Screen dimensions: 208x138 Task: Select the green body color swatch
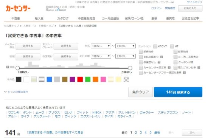tap(88, 79)
